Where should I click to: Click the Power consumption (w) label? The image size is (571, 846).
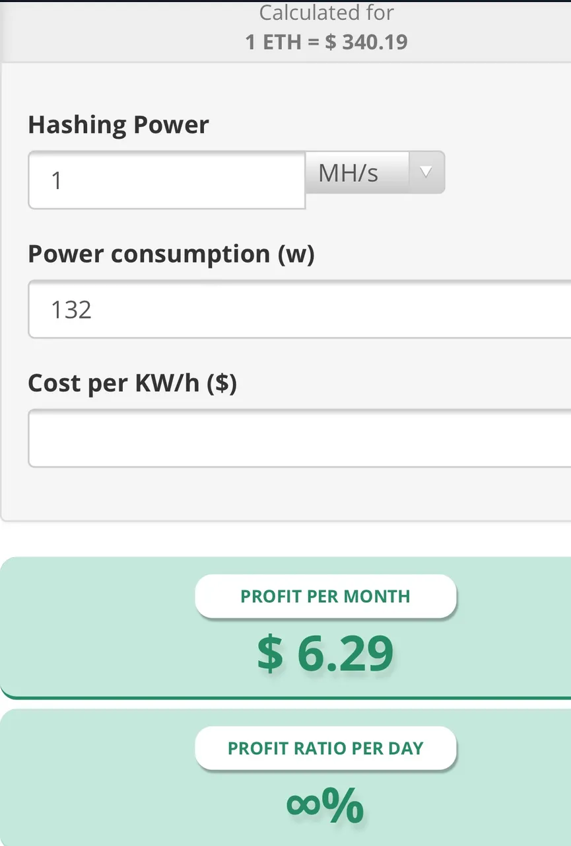point(171,254)
